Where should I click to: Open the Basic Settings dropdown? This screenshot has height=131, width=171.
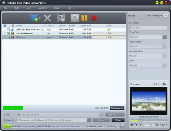tap(154, 15)
